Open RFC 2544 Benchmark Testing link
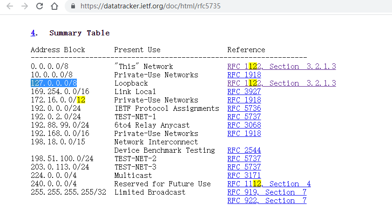This screenshot has height=210, width=392. (x=244, y=150)
